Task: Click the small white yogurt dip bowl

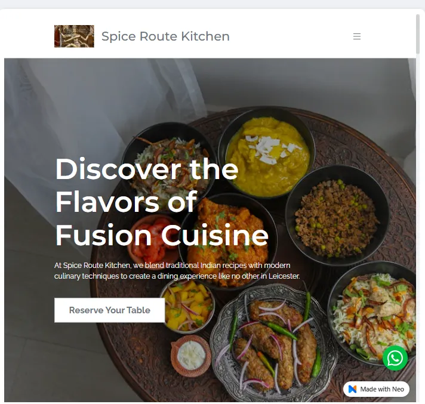Action: point(191,356)
